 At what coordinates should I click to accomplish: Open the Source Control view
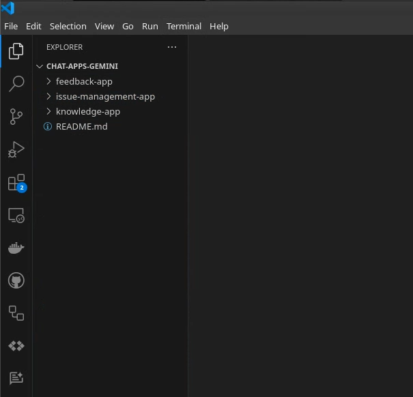point(16,117)
